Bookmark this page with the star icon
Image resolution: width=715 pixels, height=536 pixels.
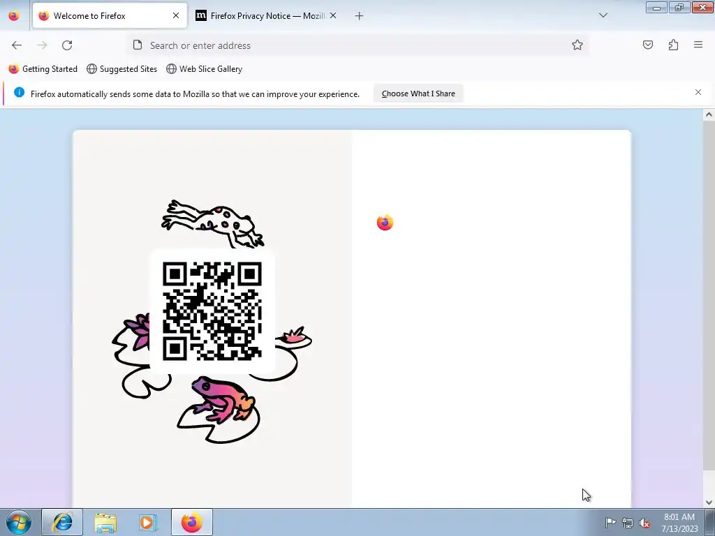pos(577,45)
